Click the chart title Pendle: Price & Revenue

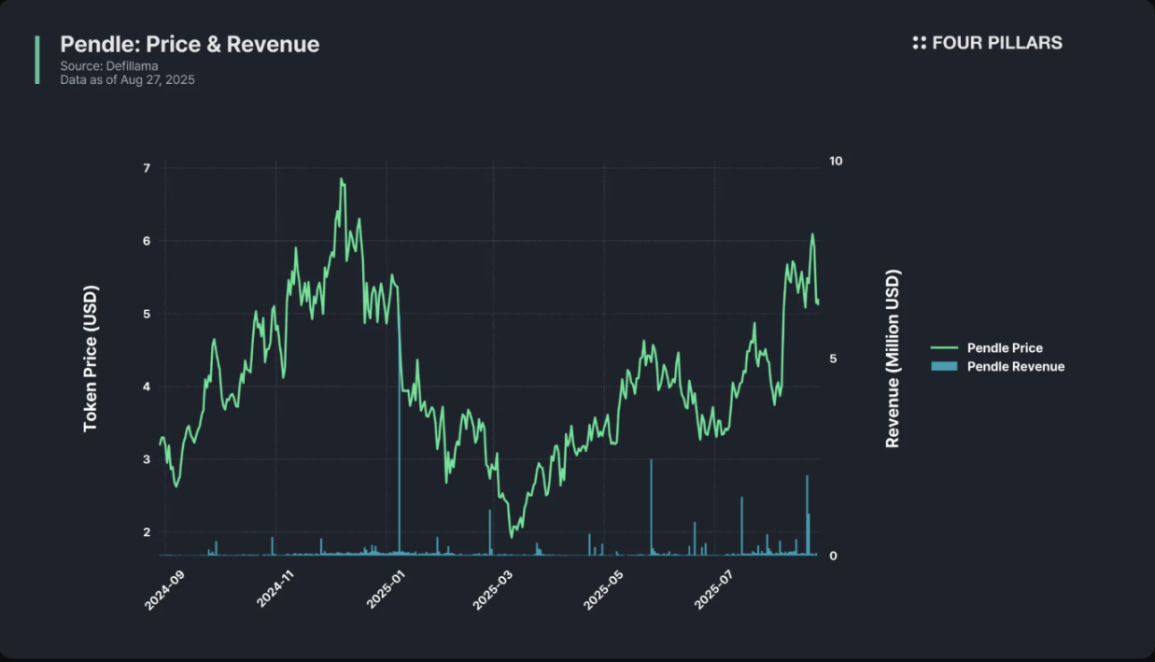point(190,44)
